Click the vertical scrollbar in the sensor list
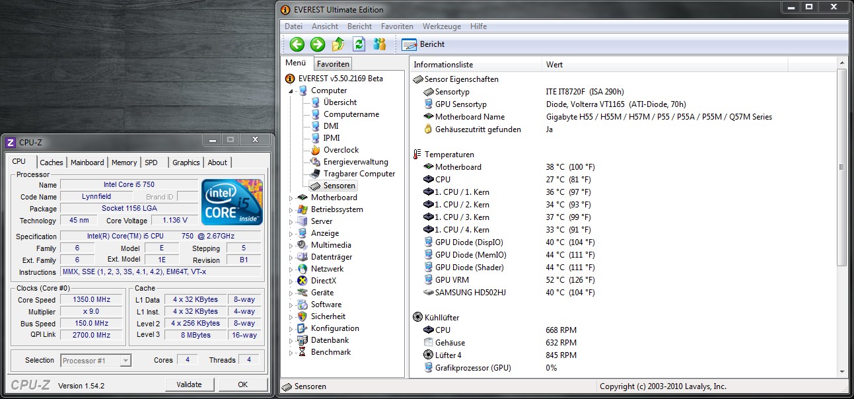Viewport: 854px width, 399px height. [x=841, y=167]
